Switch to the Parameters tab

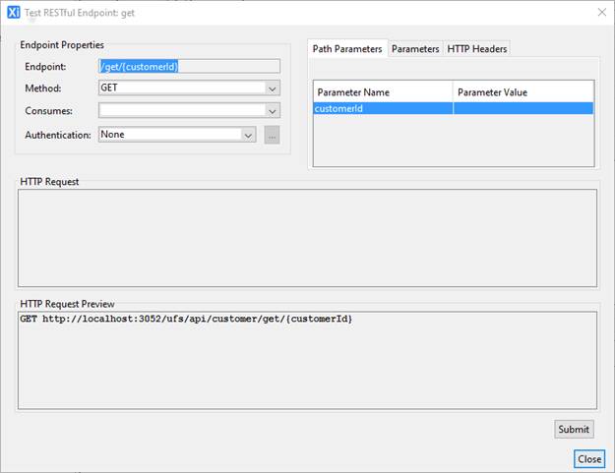pyautogui.click(x=415, y=48)
